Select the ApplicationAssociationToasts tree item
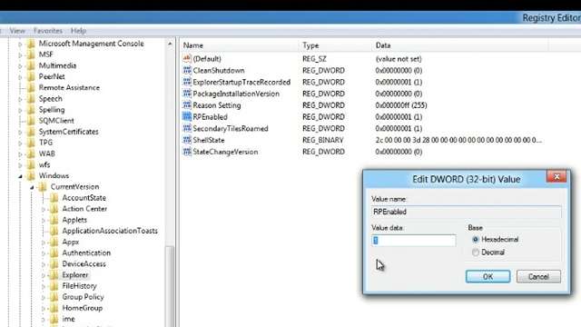 (110, 231)
